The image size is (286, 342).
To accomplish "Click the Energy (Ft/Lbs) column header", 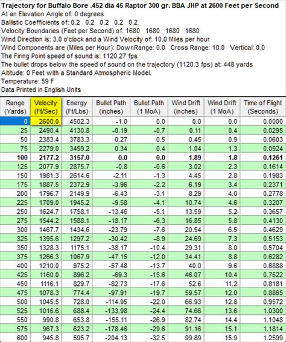I will pos(77,107).
